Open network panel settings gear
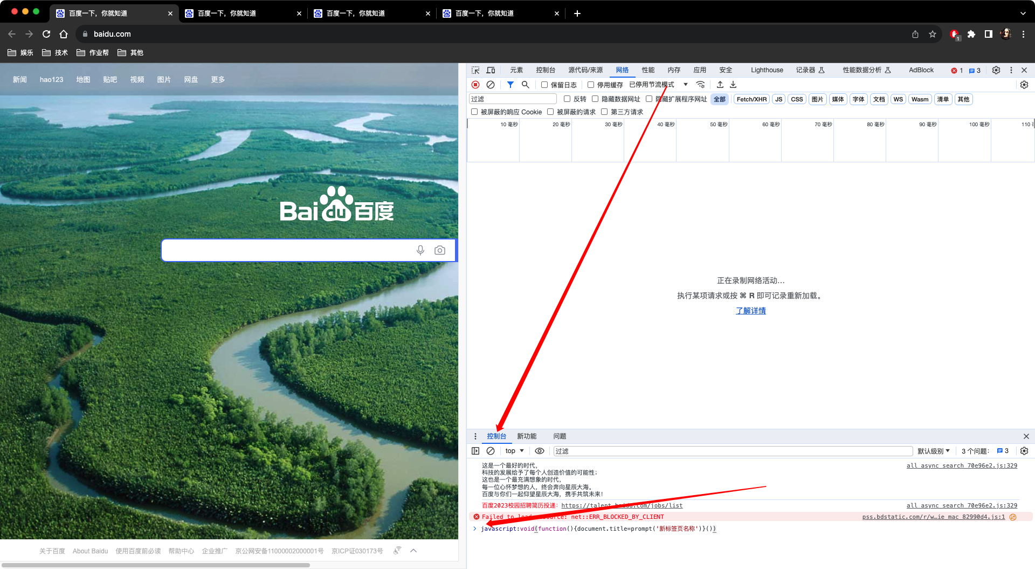This screenshot has height=569, width=1035. point(1024,85)
